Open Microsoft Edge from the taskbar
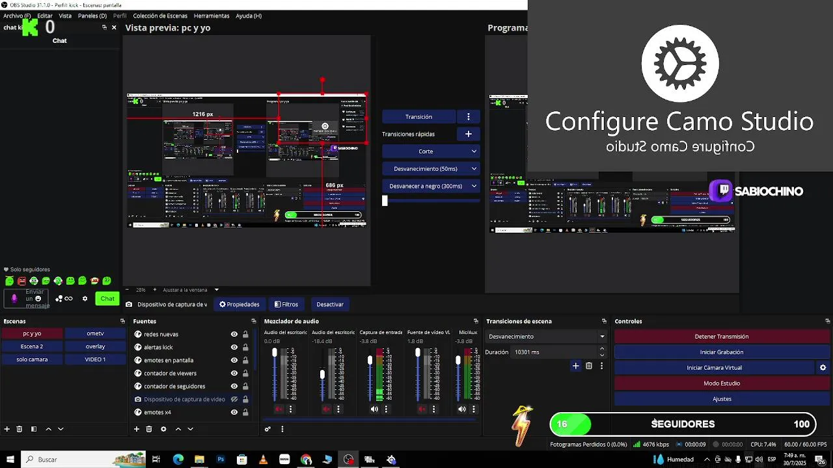This screenshot has width=833, height=468. (x=178, y=460)
